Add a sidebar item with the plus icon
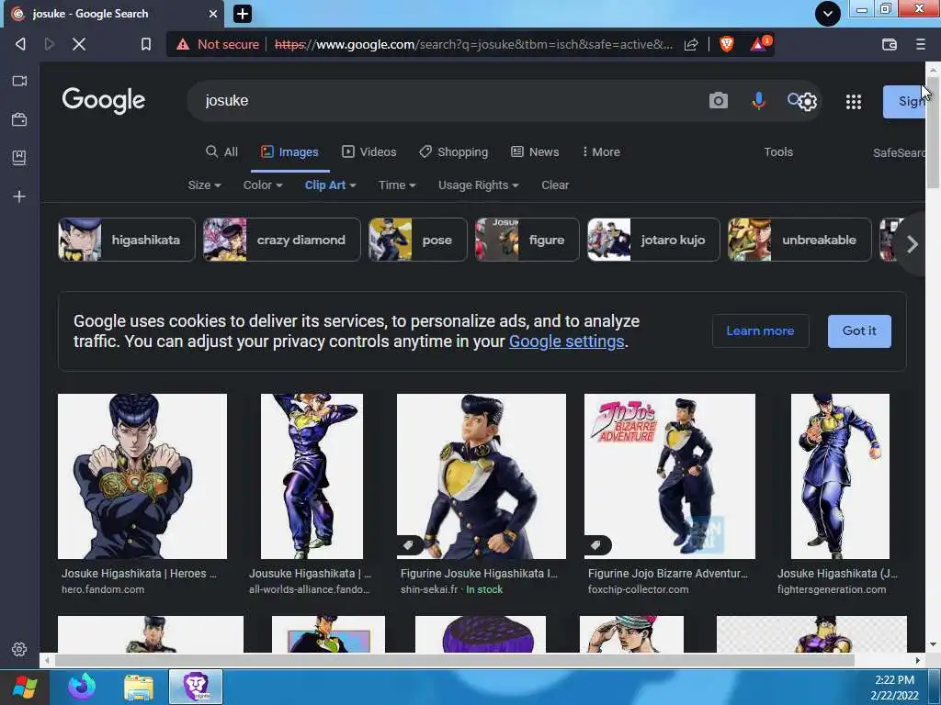The width and height of the screenshot is (941, 705). 19,196
